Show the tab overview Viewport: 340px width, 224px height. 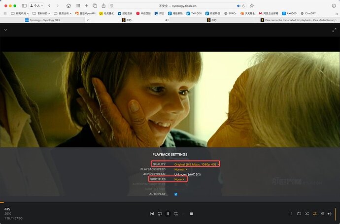95,6
